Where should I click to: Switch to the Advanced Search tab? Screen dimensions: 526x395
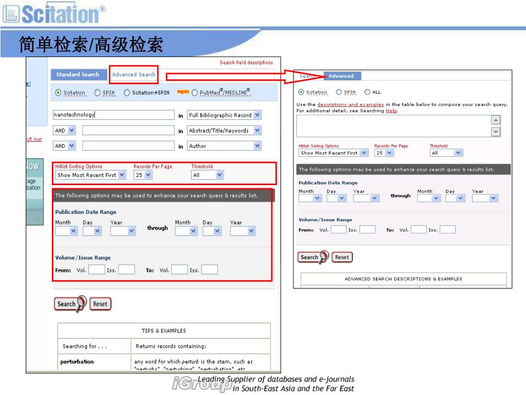pos(134,75)
